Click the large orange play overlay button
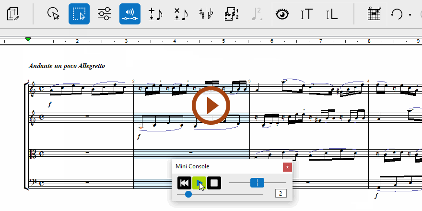Image resolution: width=422 pixels, height=211 pixels. point(211,105)
